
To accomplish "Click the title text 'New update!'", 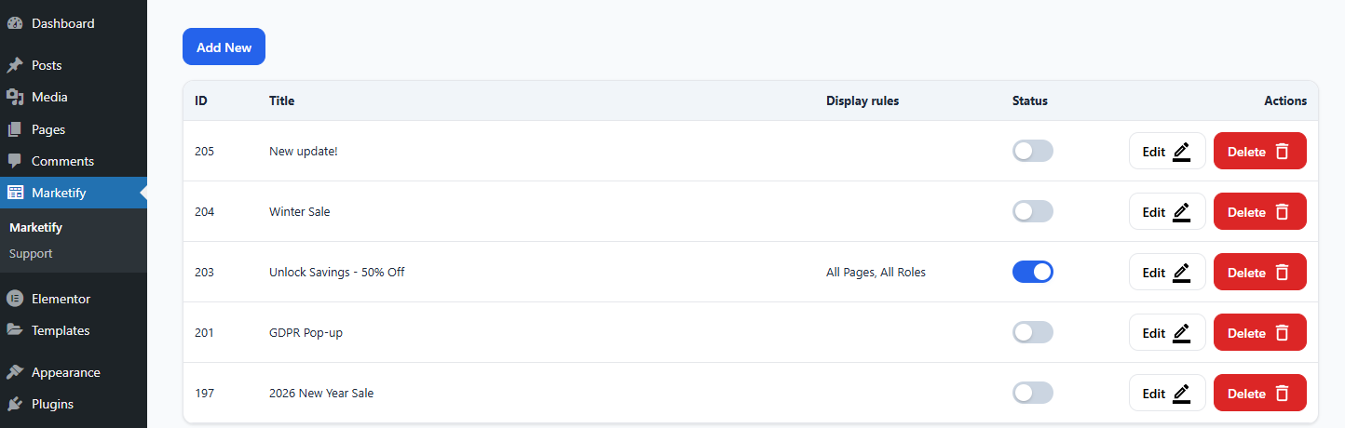I will (x=304, y=151).
